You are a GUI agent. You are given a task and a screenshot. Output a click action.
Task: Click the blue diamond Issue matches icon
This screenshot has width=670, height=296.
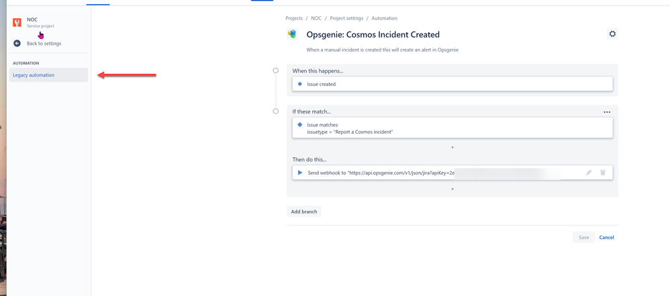(x=300, y=125)
